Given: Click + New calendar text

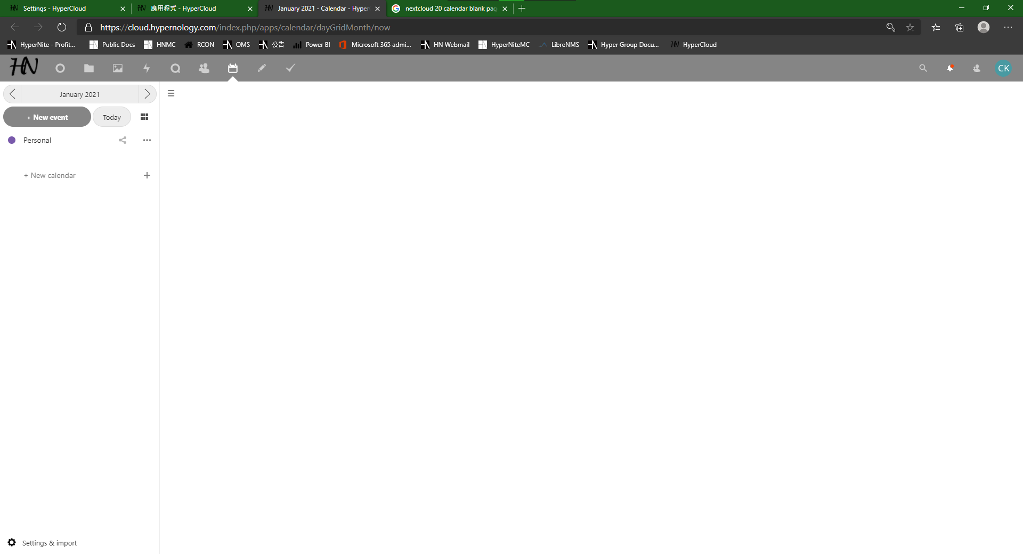Looking at the screenshot, I should click(50, 175).
